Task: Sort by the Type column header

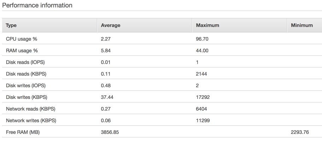Action: click(x=49, y=25)
